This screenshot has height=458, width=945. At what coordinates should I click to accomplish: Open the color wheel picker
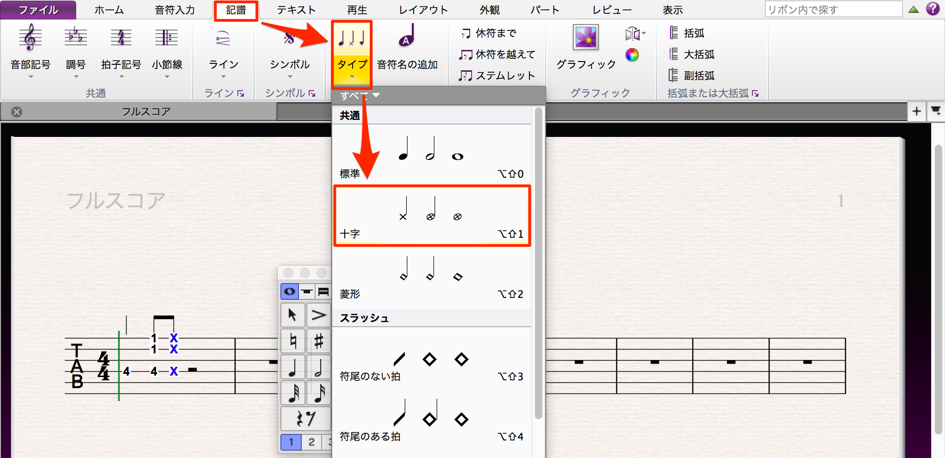coord(632,55)
